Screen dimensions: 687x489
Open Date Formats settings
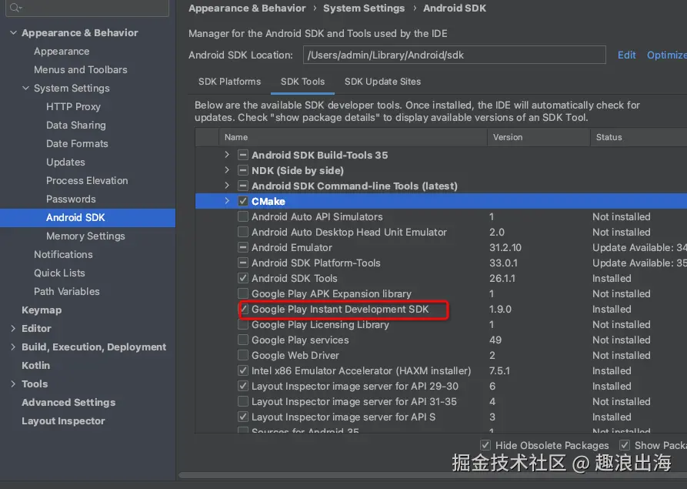coord(77,143)
